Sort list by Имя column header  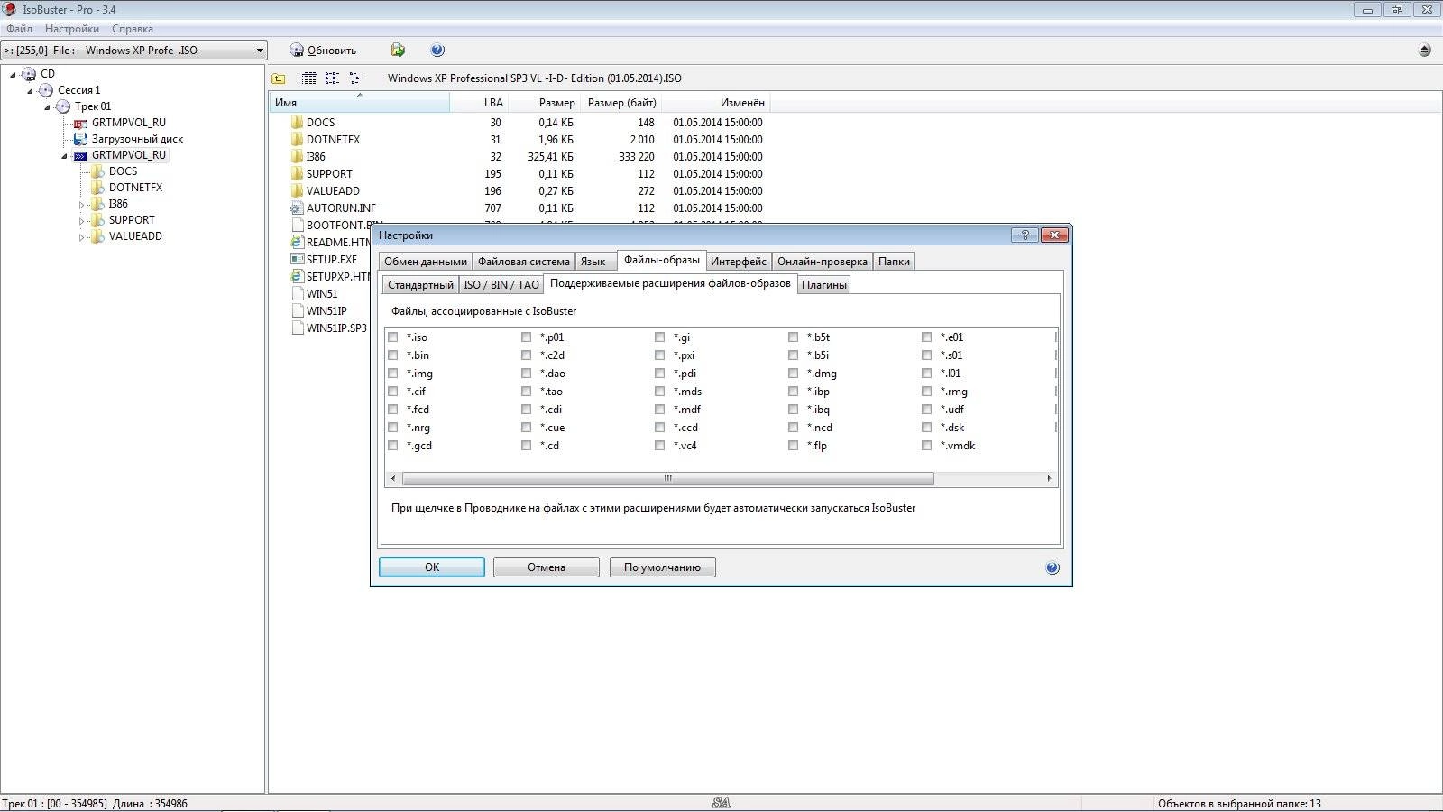[360, 103]
